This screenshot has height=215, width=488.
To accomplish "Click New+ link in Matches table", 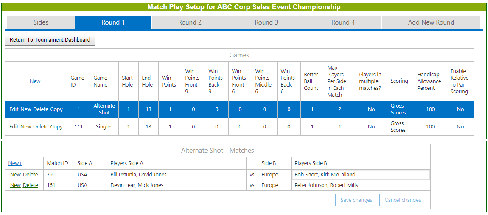I will pos(15,163).
